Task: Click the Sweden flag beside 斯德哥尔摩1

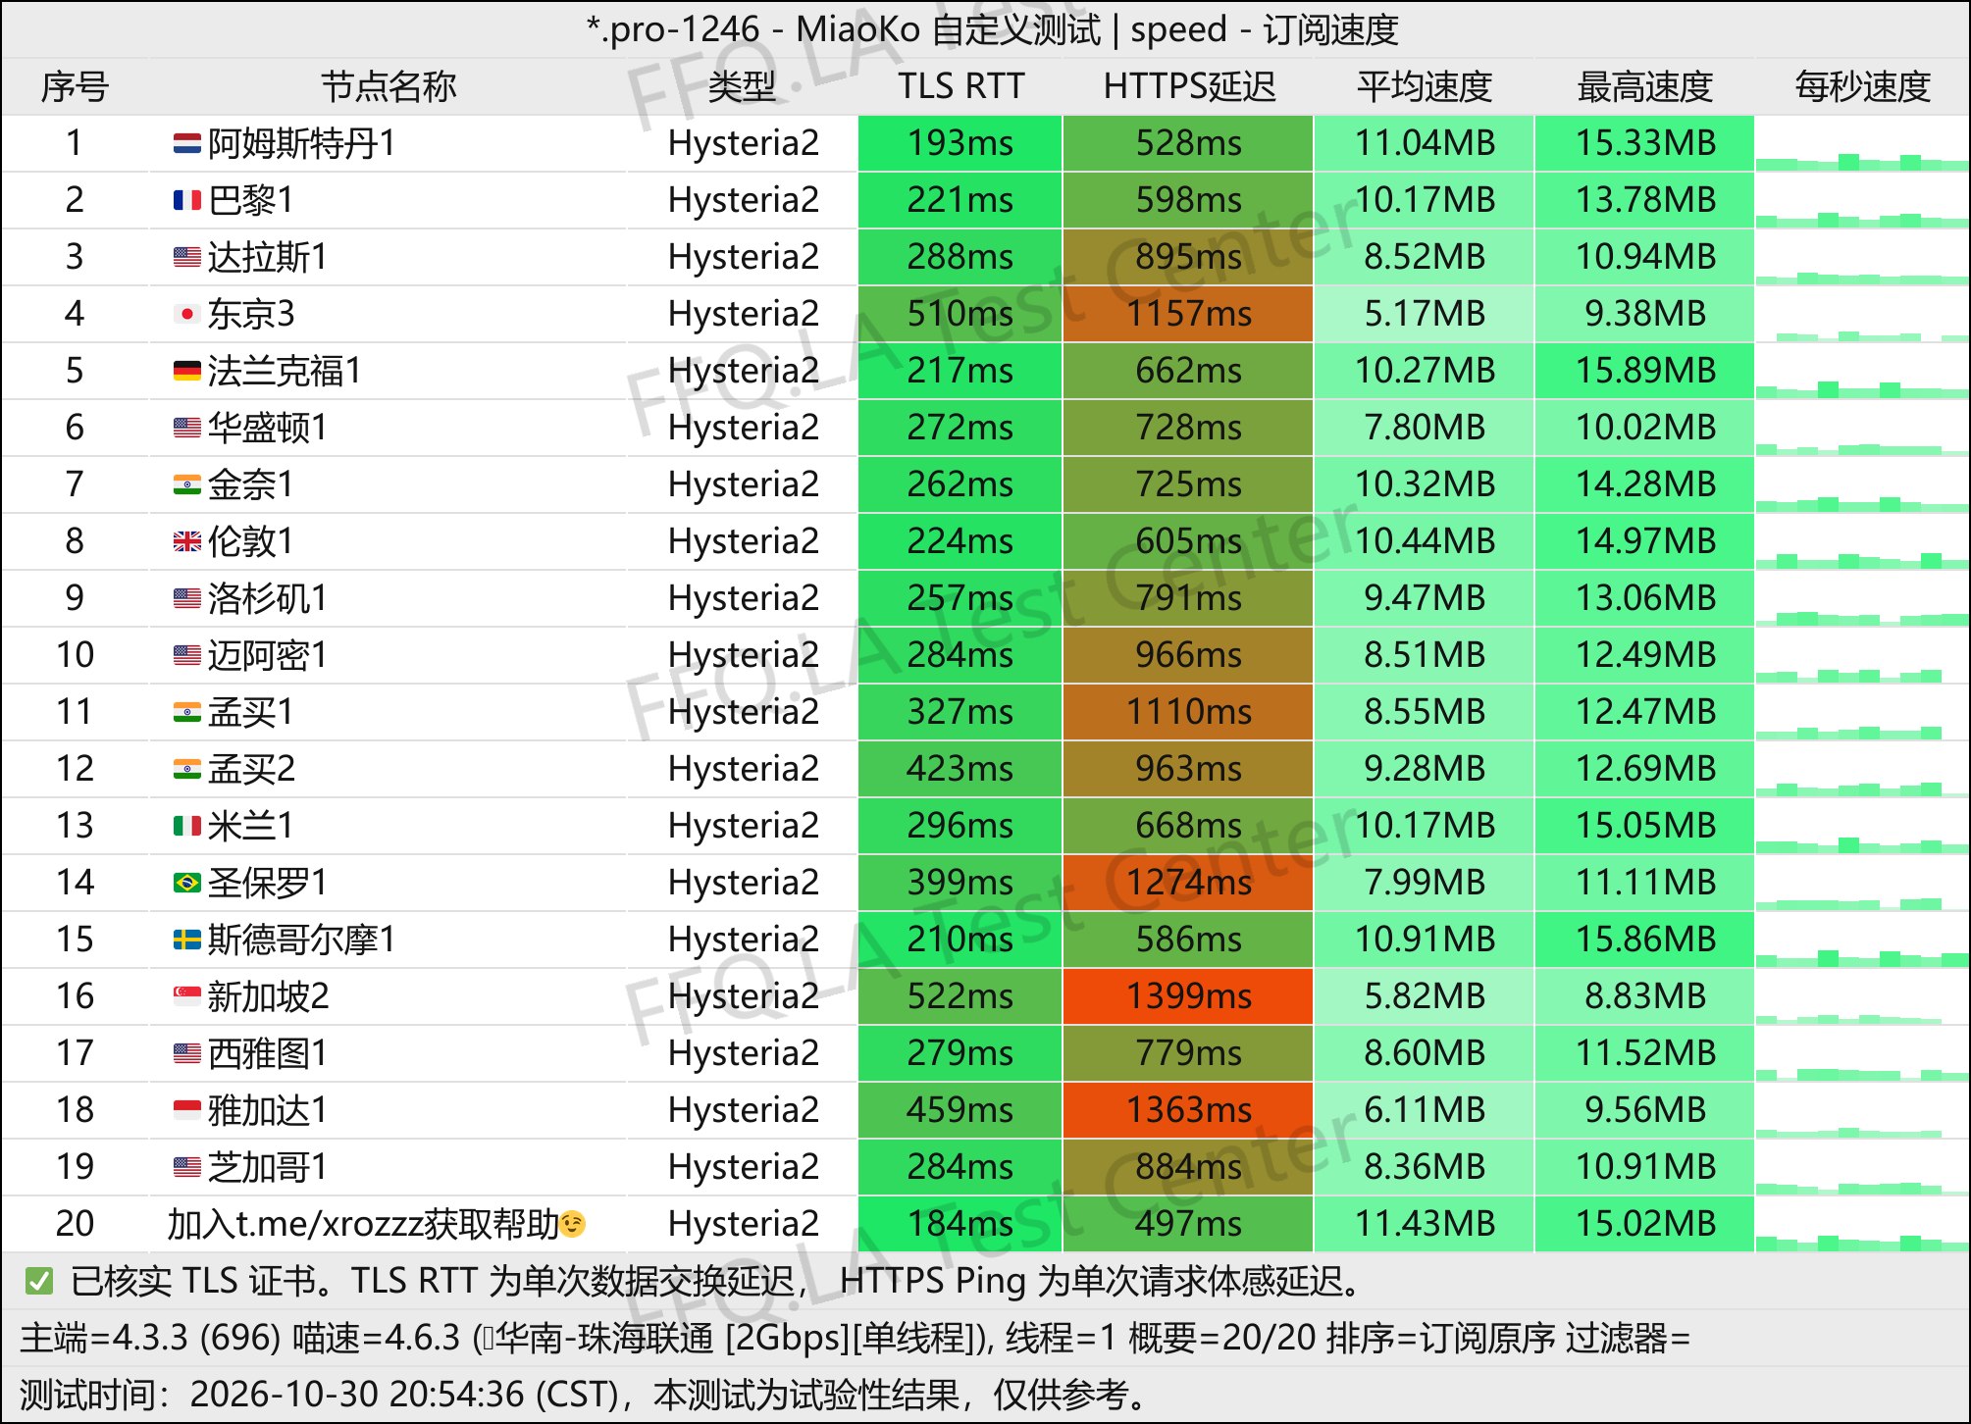Action: click(x=186, y=941)
